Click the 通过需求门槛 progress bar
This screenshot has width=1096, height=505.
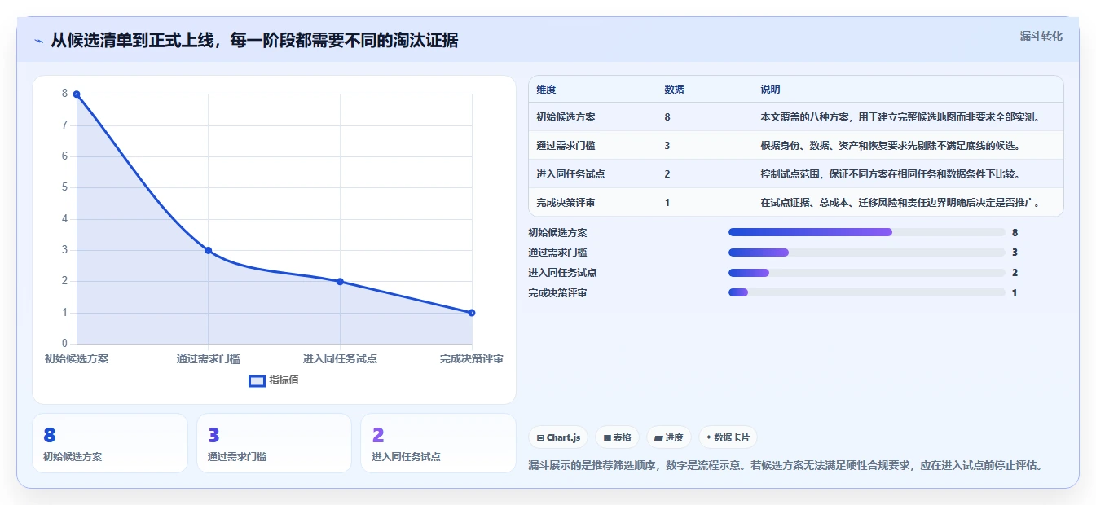coord(867,253)
